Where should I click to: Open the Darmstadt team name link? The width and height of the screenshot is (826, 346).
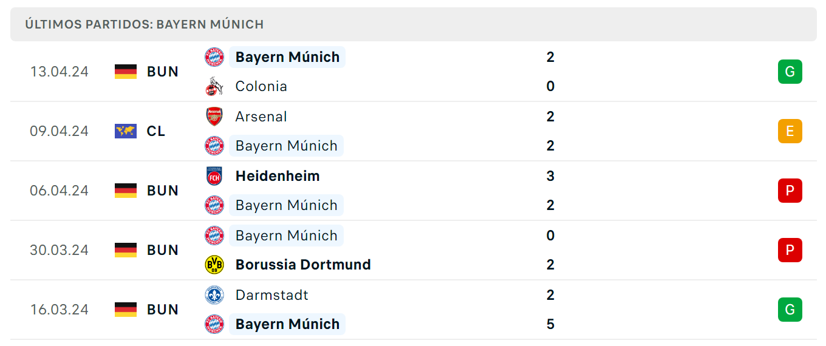[272, 295]
